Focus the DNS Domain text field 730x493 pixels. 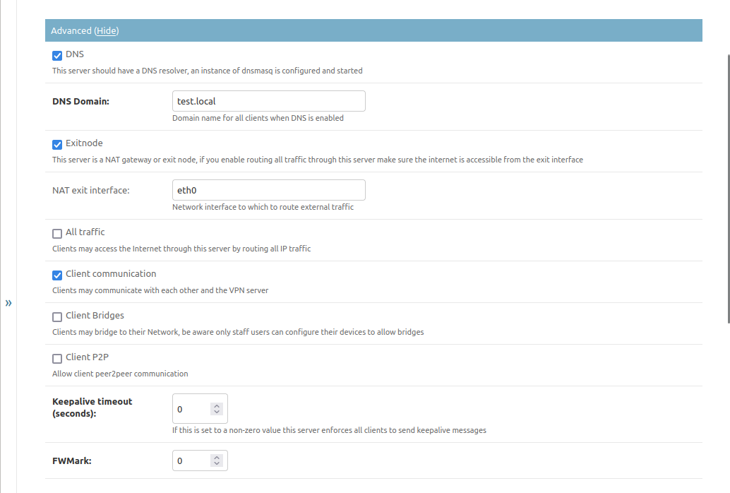pos(268,101)
